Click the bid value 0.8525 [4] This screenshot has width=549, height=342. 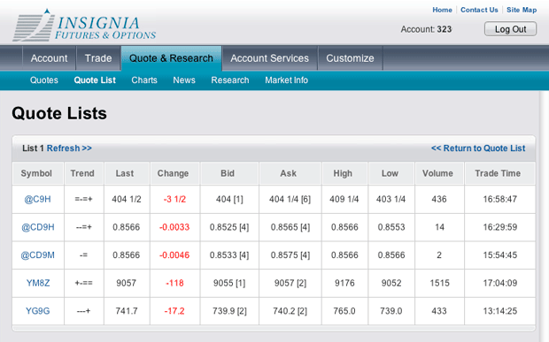point(229,227)
